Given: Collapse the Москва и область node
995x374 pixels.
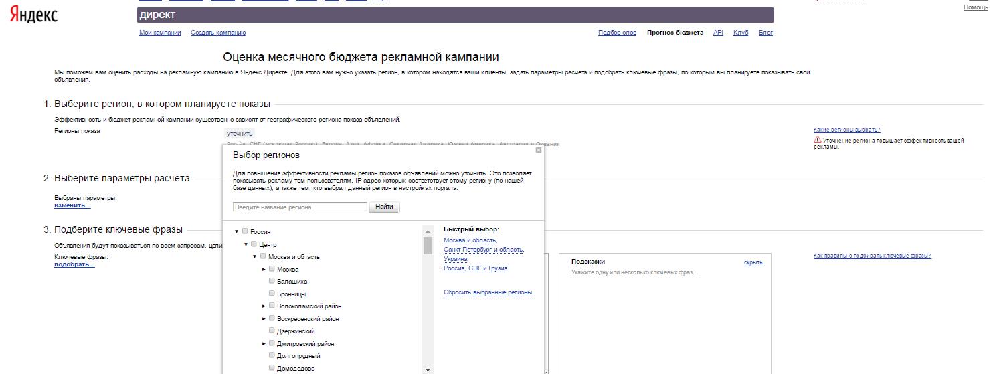Looking at the screenshot, I should coord(255,257).
